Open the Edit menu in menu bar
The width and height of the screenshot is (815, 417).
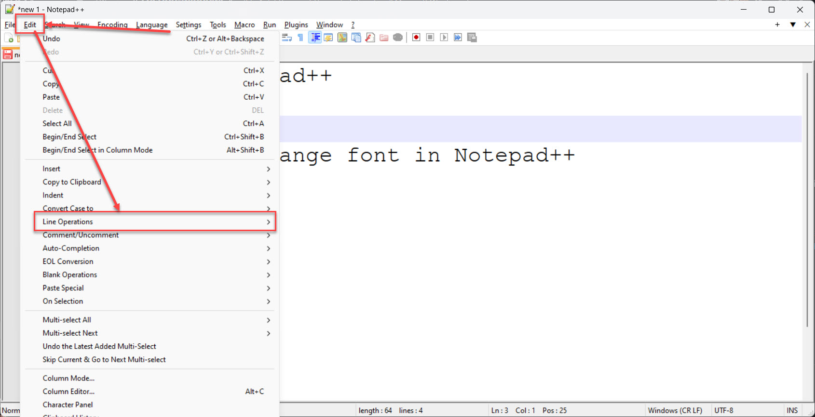click(x=30, y=25)
